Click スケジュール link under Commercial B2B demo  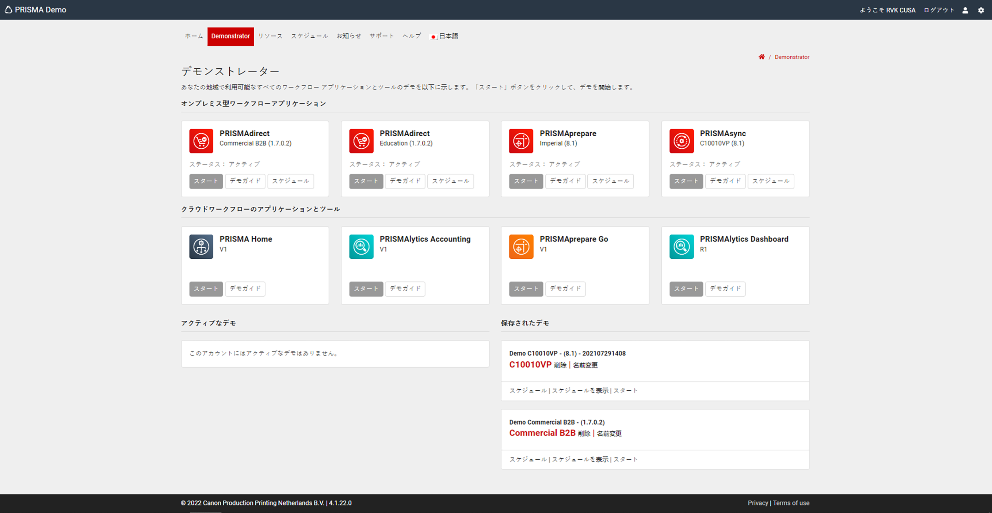(x=528, y=459)
